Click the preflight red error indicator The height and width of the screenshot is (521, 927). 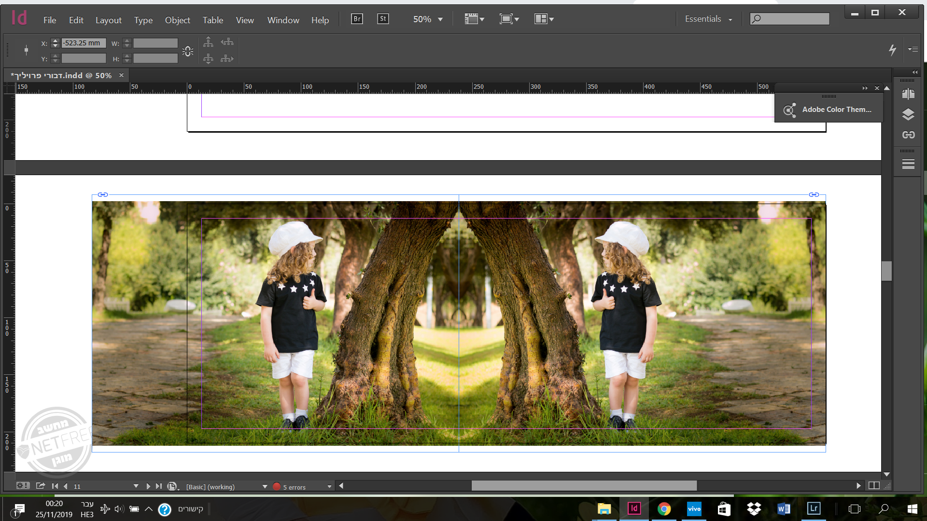click(277, 487)
